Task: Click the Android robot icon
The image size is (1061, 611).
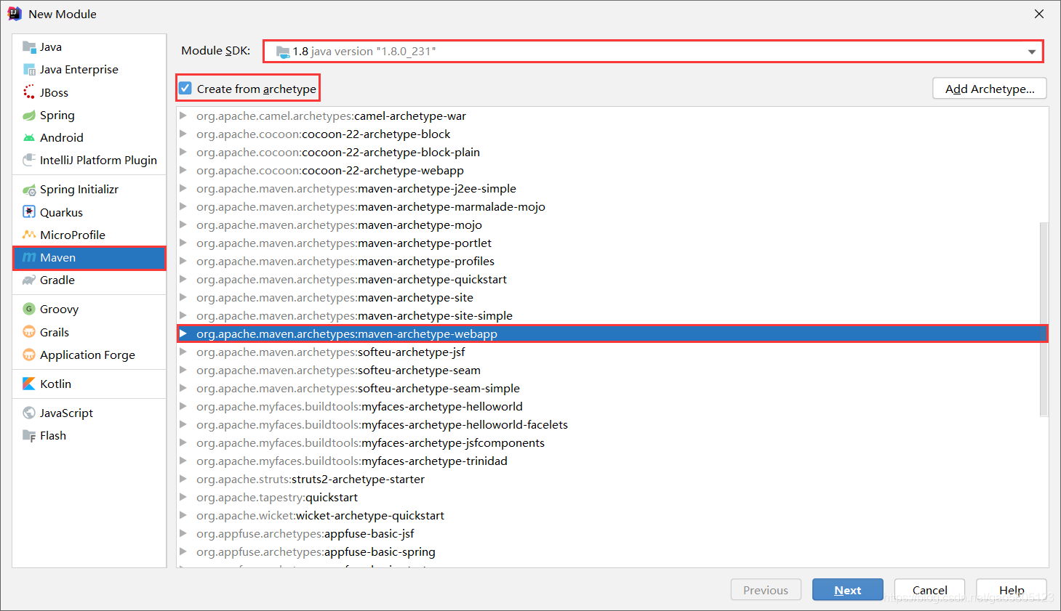Action: coord(29,137)
